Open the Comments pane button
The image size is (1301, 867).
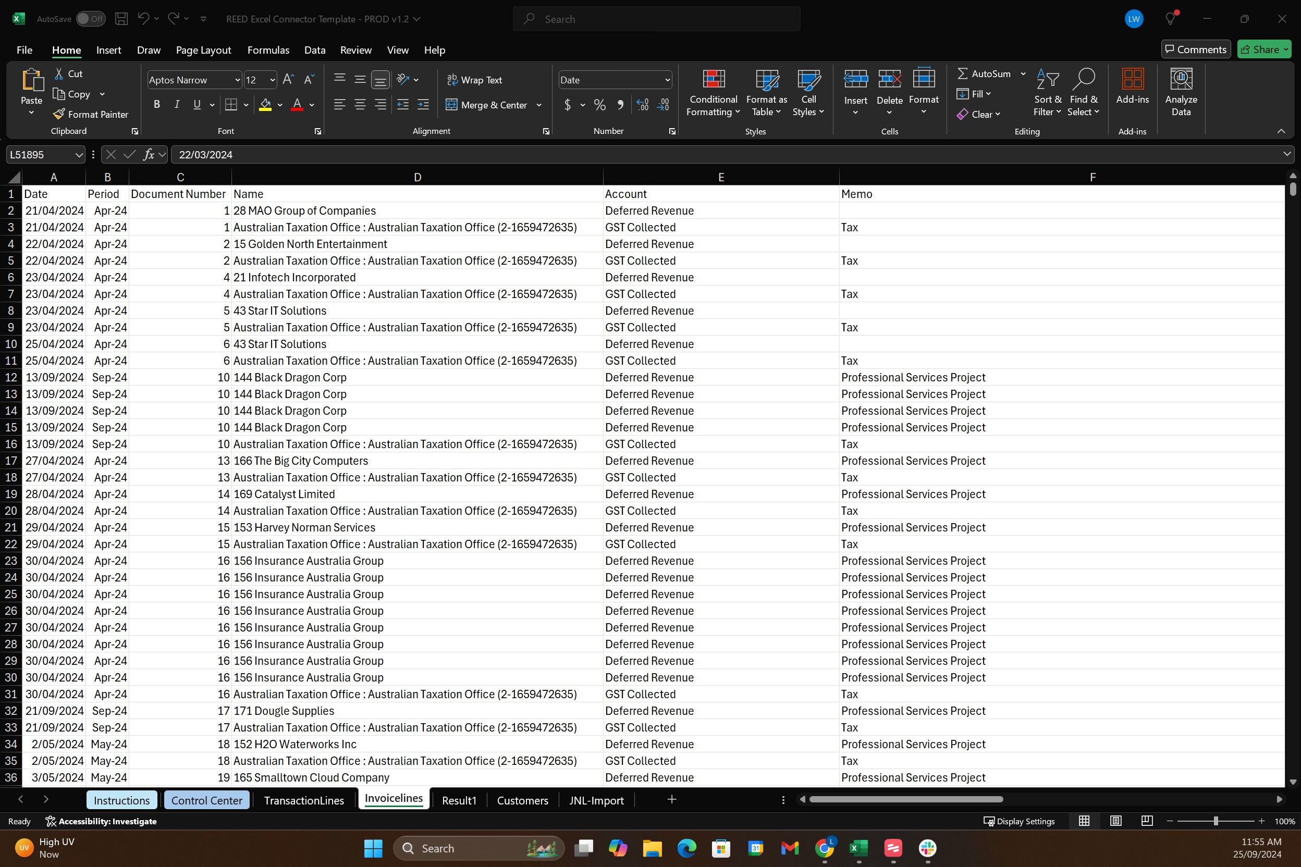pyautogui.click(x=1195, y=49)
